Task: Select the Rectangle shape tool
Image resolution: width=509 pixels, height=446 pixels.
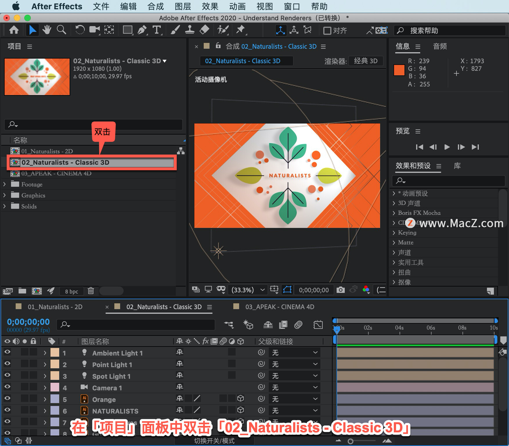Action: point(128,30)
